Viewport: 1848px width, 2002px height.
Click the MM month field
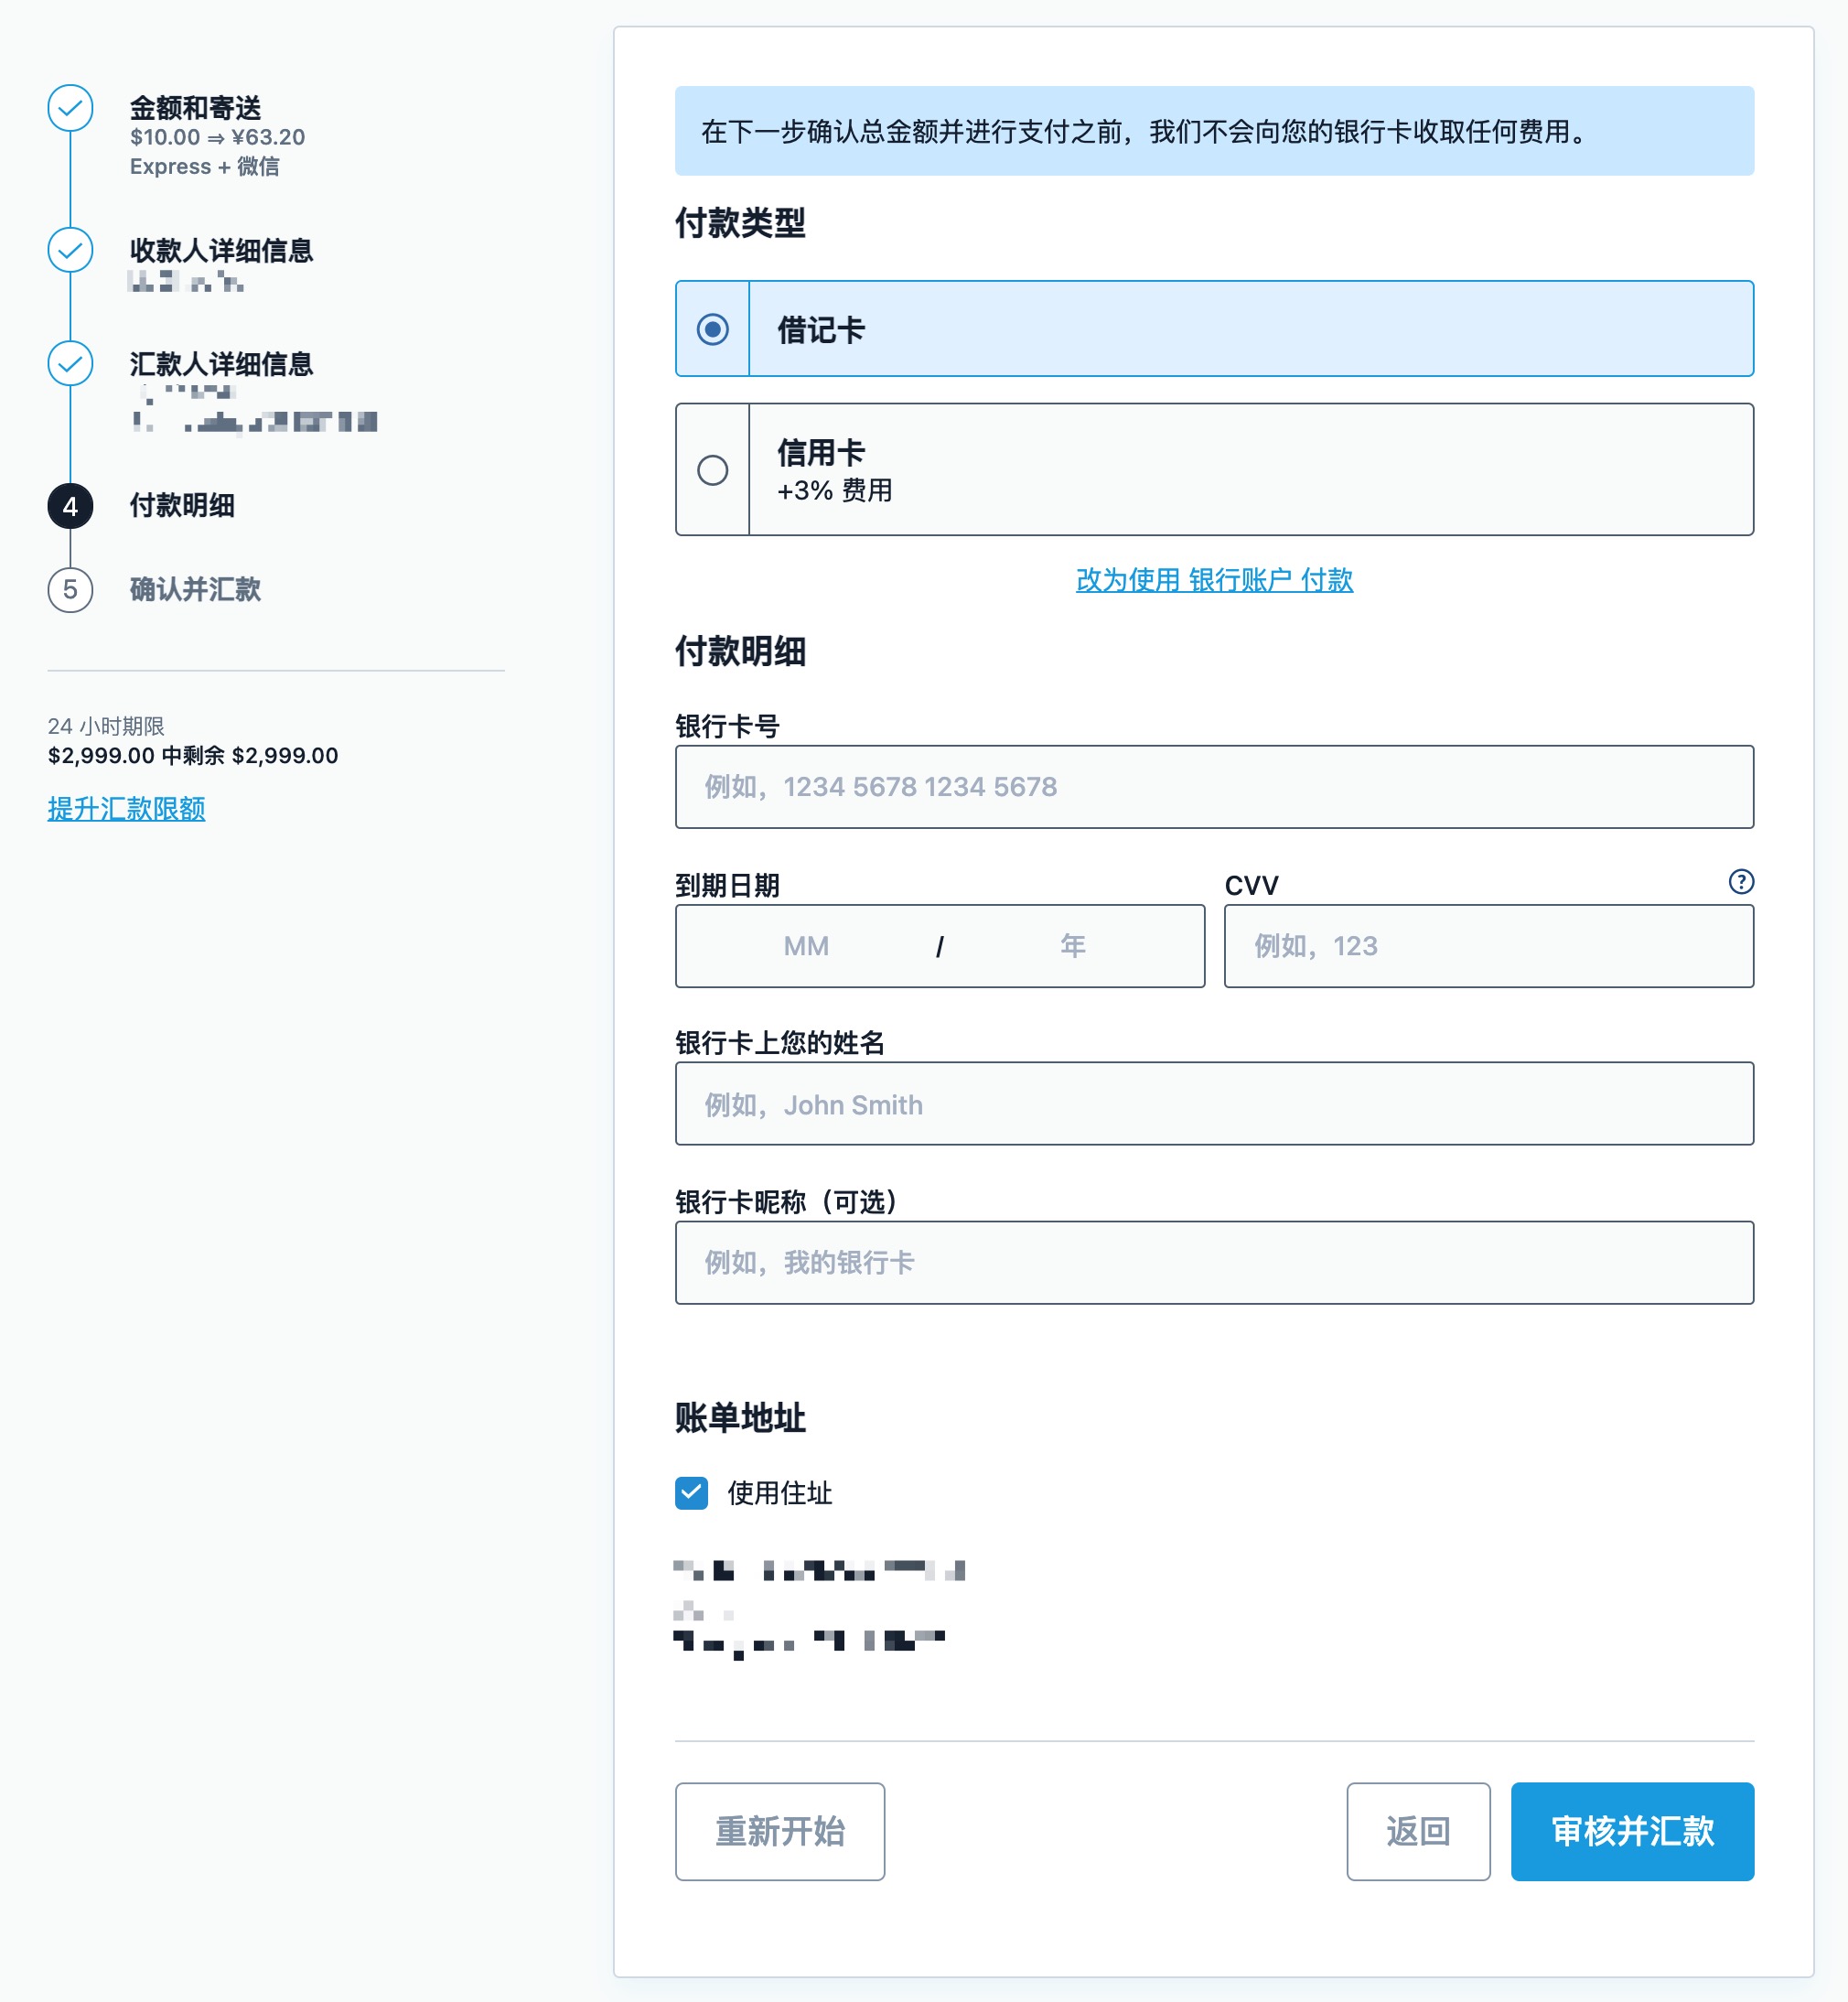pos(807,945)
